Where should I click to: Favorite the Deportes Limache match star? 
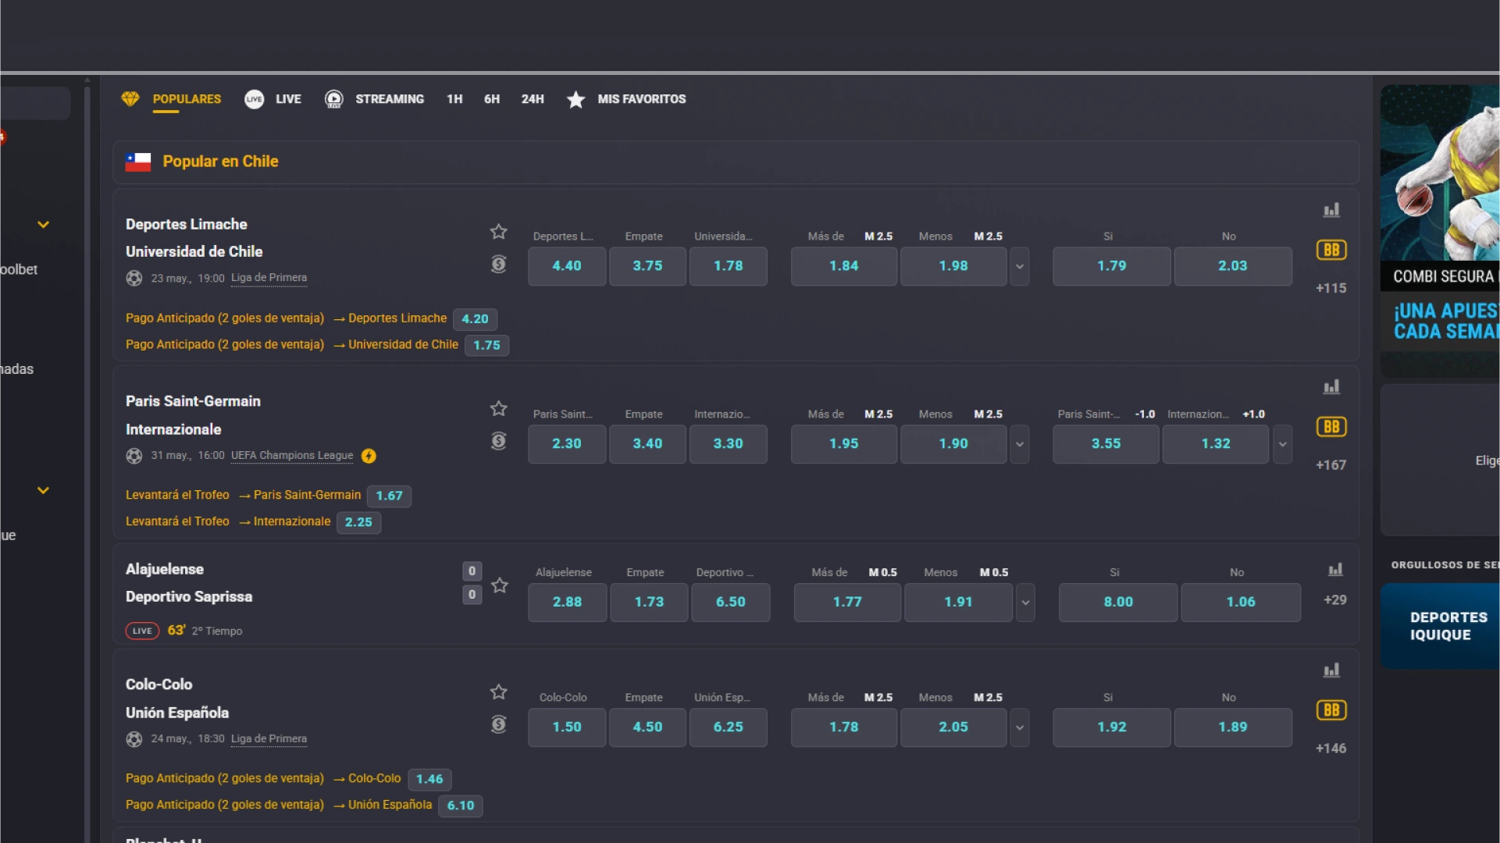(x=499, y=232)
